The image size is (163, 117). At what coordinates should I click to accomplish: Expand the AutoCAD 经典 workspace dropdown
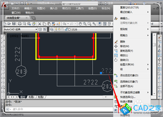(x=36, y=29)
